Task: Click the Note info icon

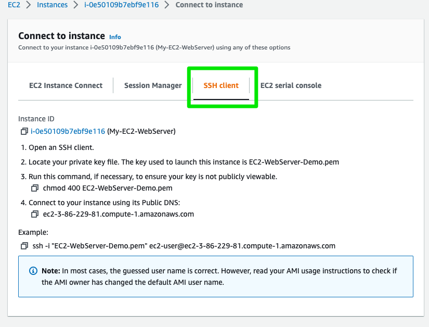Action: click(33, 271)
